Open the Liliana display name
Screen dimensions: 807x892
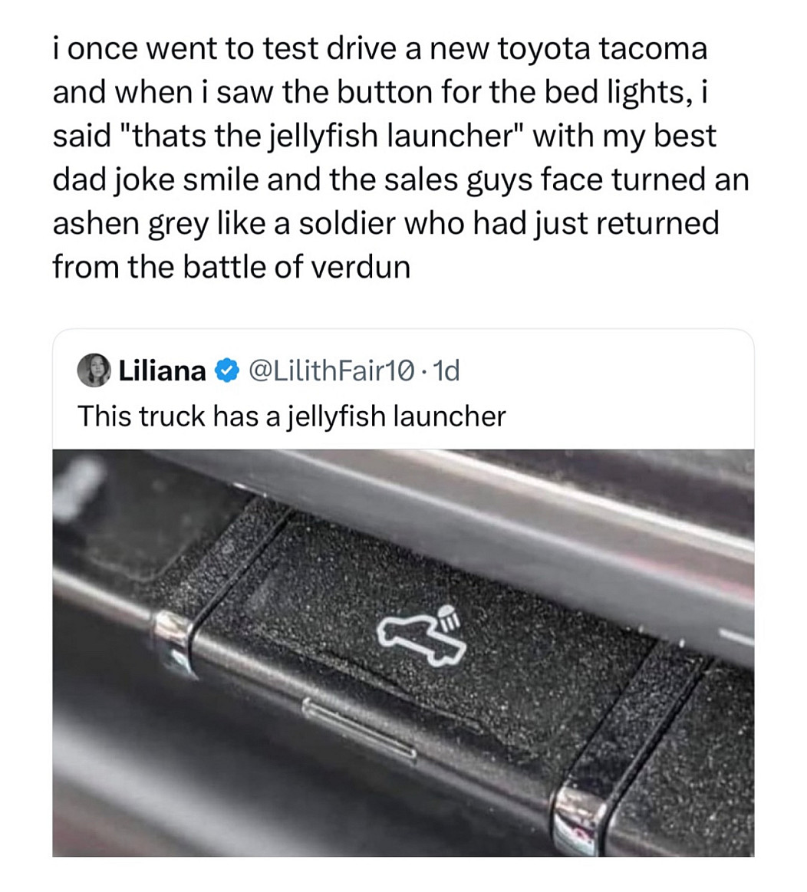(162, 372)
